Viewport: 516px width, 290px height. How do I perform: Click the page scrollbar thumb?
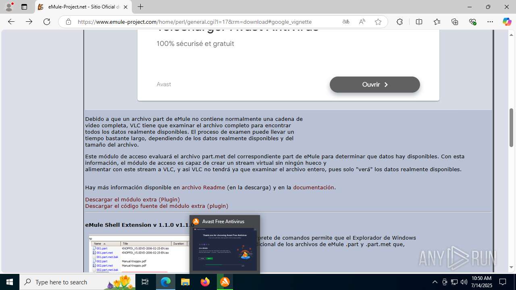pyautogui.click(x=512, y=127)
